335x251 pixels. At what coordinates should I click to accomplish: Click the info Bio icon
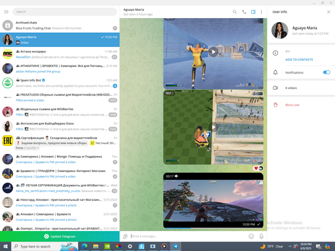pyautogui.click(x=275, y=53)
